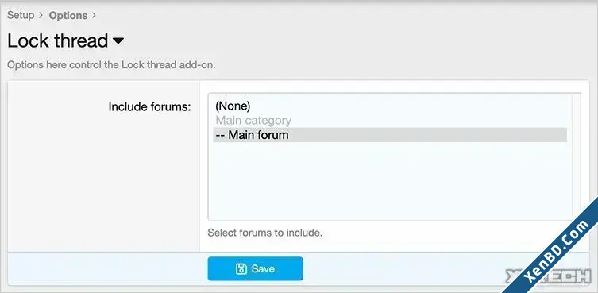598x293 pixels.
Task: Click the Lock thread page title text
Action: pyautogui.click(x=58, y=40)
